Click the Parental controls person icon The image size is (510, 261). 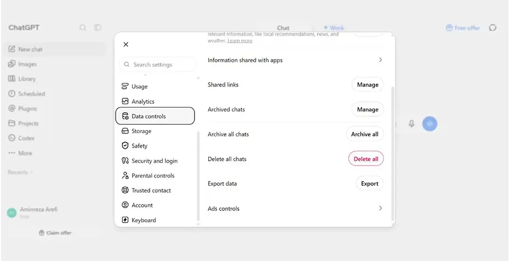point(125,175)
